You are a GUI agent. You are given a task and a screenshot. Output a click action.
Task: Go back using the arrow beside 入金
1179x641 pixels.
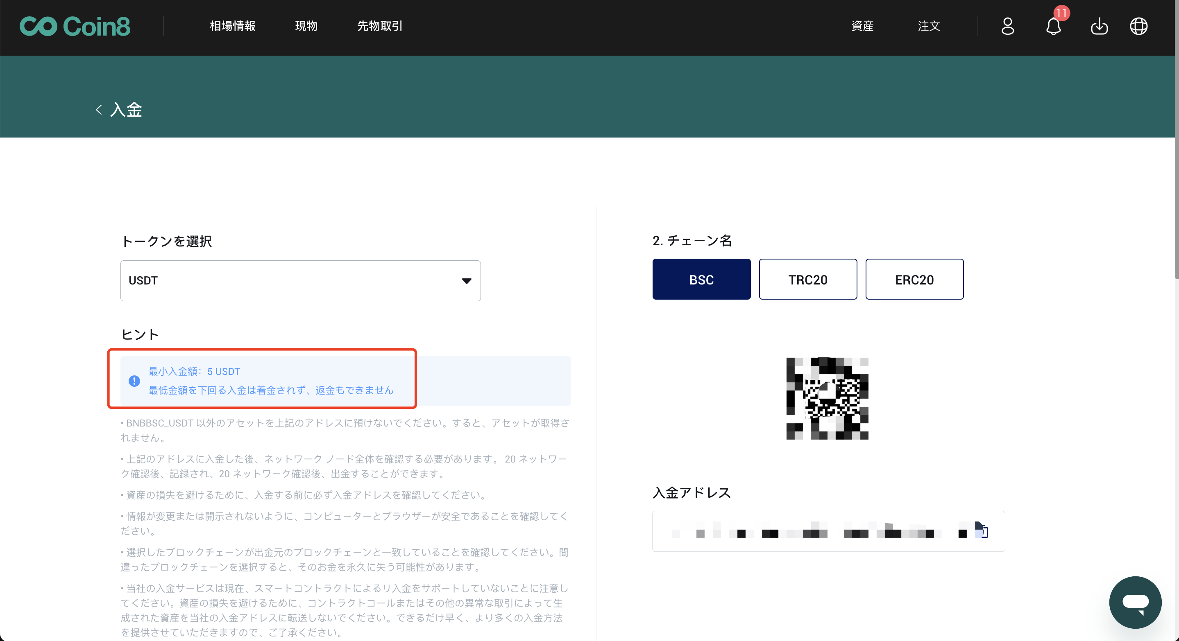(x=98, y=110)
